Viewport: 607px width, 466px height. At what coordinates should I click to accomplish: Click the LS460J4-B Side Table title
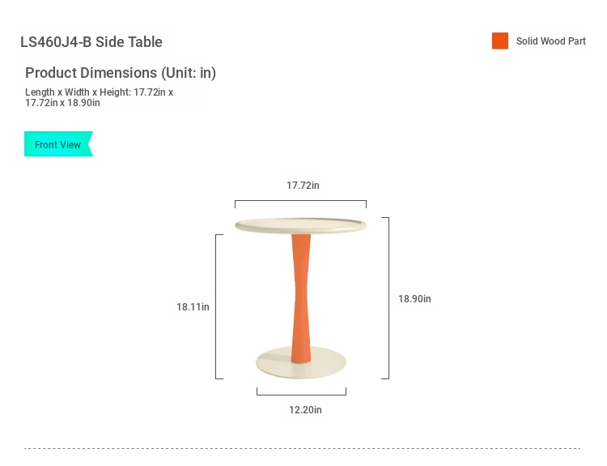(91, 42)
